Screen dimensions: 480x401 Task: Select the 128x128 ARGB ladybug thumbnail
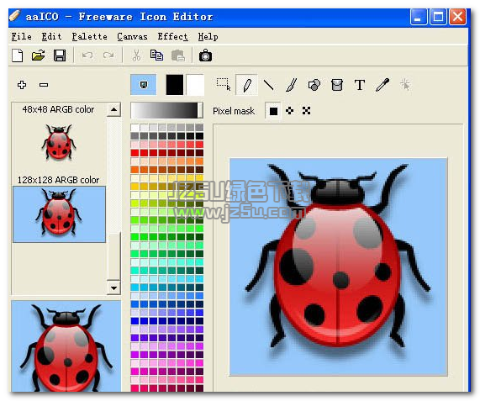[x=59, y=214]
